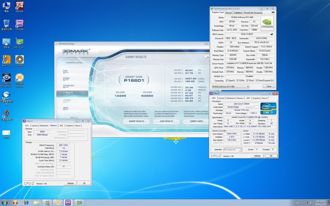Viewport: 330px width, 206px height.
Task: Open the AIDA64 desktop shortcut
Action: 20,7
